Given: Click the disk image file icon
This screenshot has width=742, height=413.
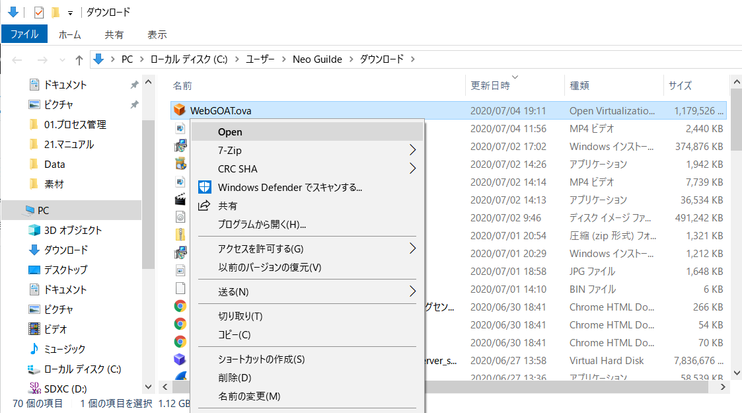Looking at the screenshot, I should (180, 217).
